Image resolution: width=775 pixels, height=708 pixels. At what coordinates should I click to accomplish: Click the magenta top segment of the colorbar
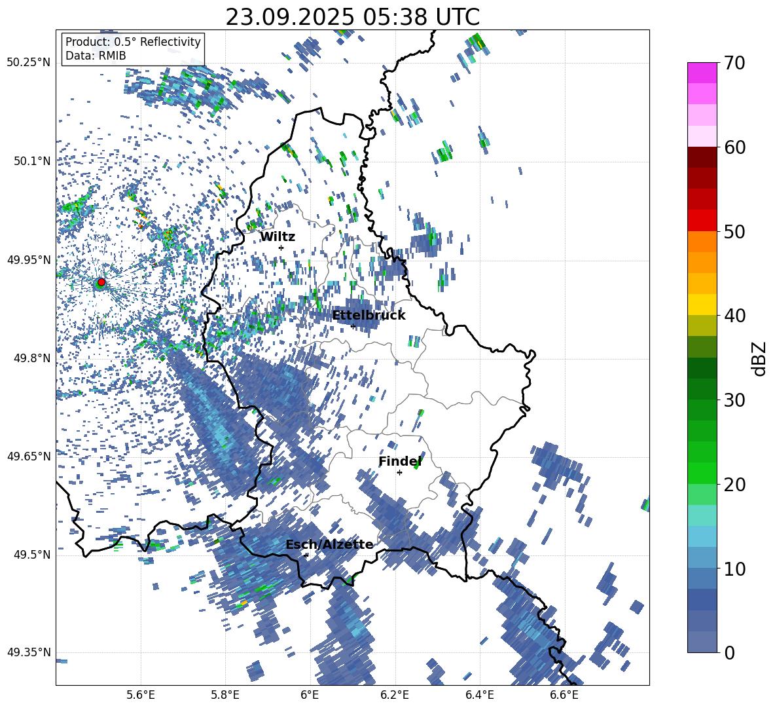[x=702, y=73]
